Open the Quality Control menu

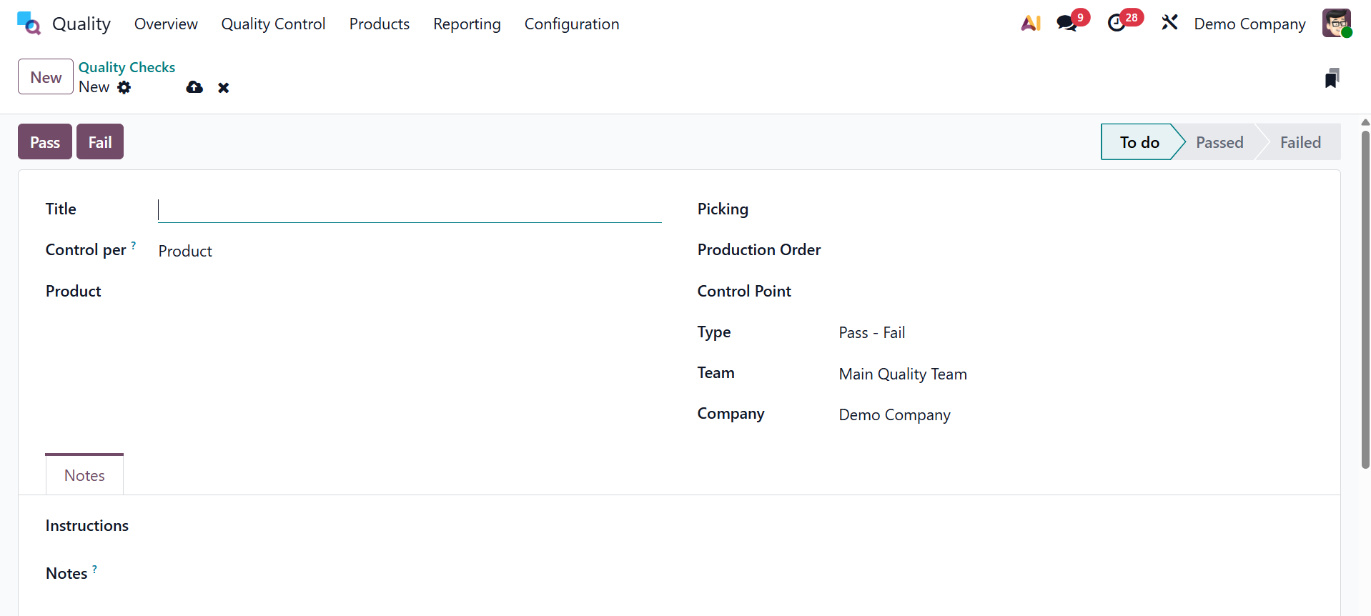coord(273,24)
